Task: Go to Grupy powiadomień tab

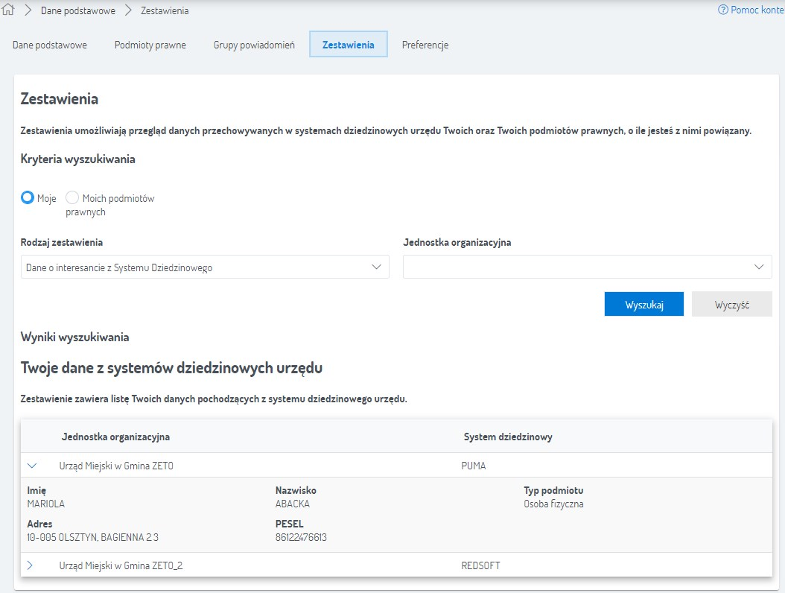Action: tap(254, 45)
